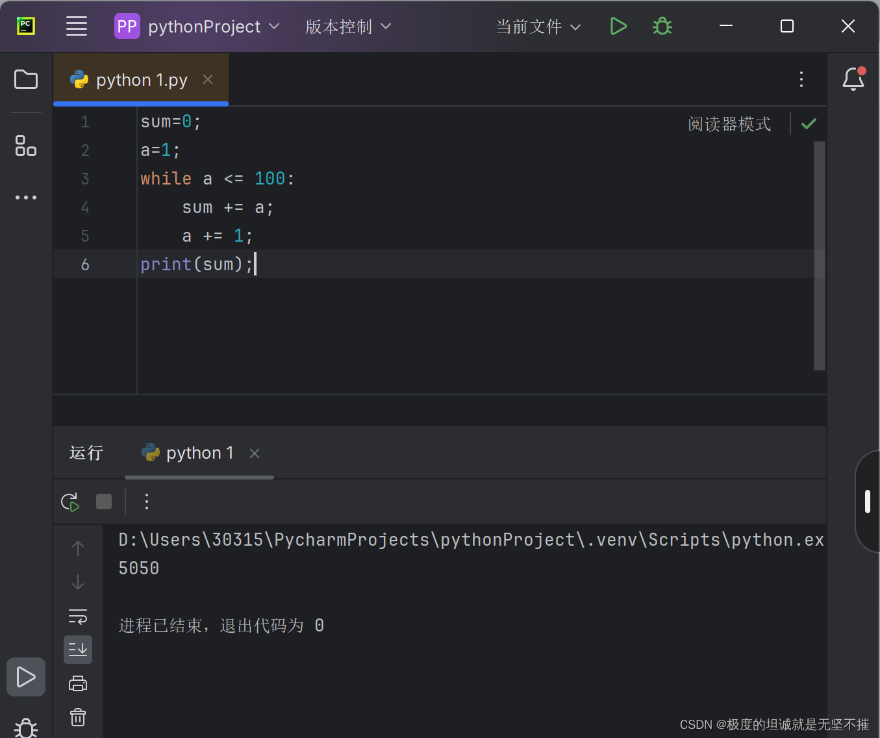Enable 阅读器模式 for the editor
The width and height of the screenshot is (880, 738).
729,123
